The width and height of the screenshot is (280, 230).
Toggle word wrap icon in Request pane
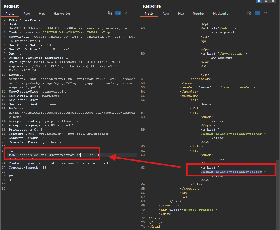click(x=118, y=13)
